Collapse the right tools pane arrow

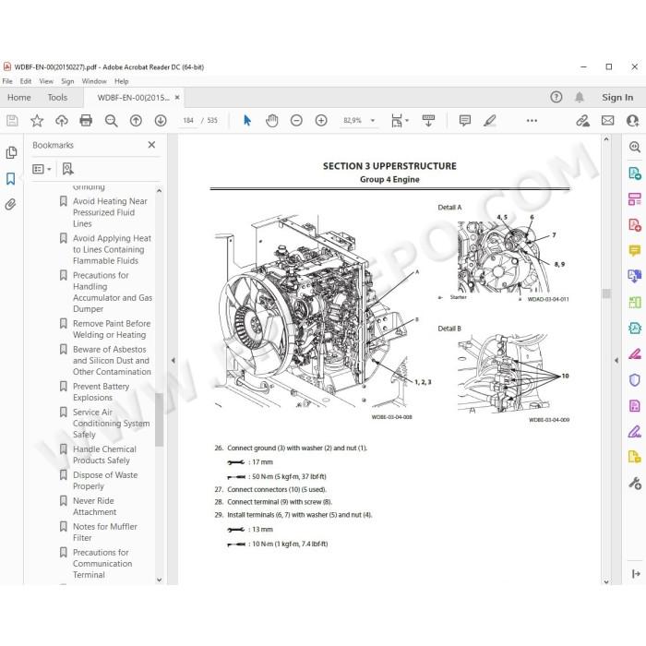tap(616, 360)
